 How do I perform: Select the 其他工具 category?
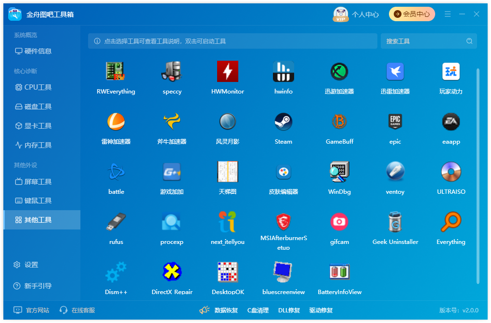click(x=42, y=220)
